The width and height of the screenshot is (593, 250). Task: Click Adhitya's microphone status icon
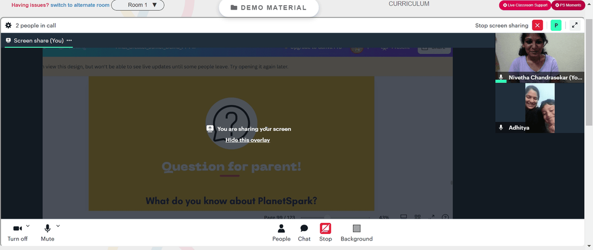coord(501,128)
